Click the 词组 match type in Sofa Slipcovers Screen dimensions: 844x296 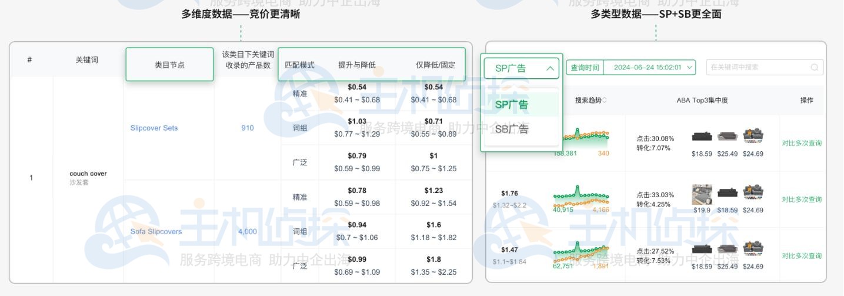click(x=300, y=231)
